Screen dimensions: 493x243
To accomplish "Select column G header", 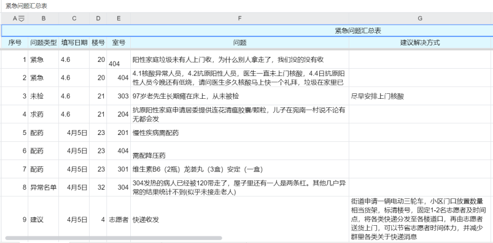I will [420, 18].
